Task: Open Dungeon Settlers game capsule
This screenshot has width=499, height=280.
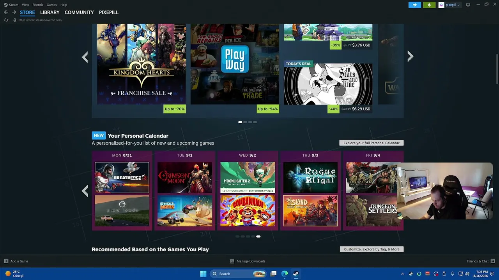Action: 371,211
